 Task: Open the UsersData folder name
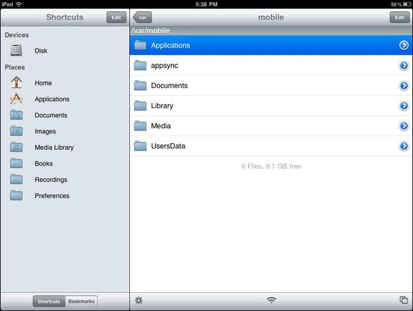168,146
